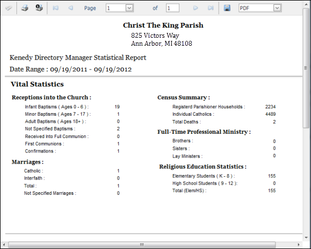Click the High School Students ( 9 - 12 ) label
Screen dimensions: 311x249
205,183
